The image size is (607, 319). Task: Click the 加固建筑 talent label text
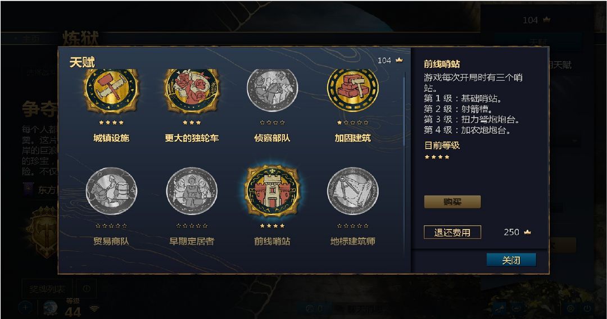(352, 138)
